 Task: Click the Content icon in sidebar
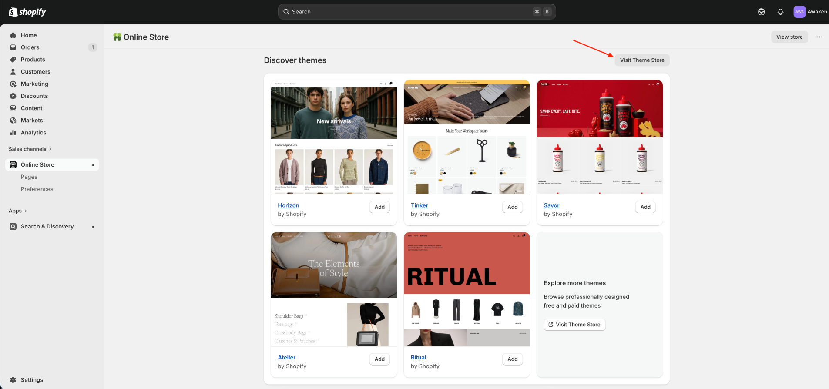coord(13,108)
